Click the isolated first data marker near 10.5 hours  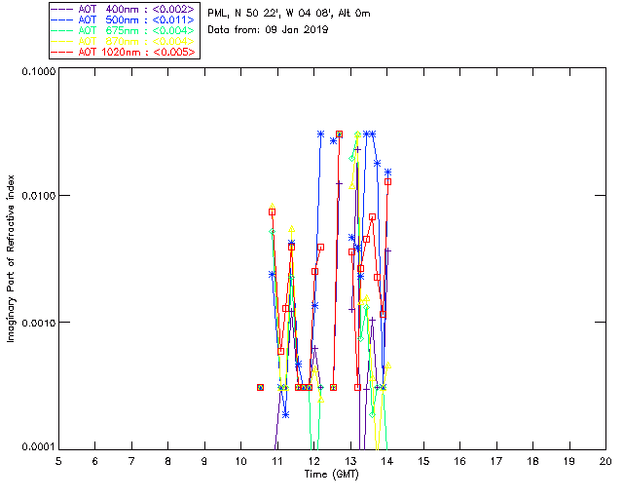coord(260,387)
